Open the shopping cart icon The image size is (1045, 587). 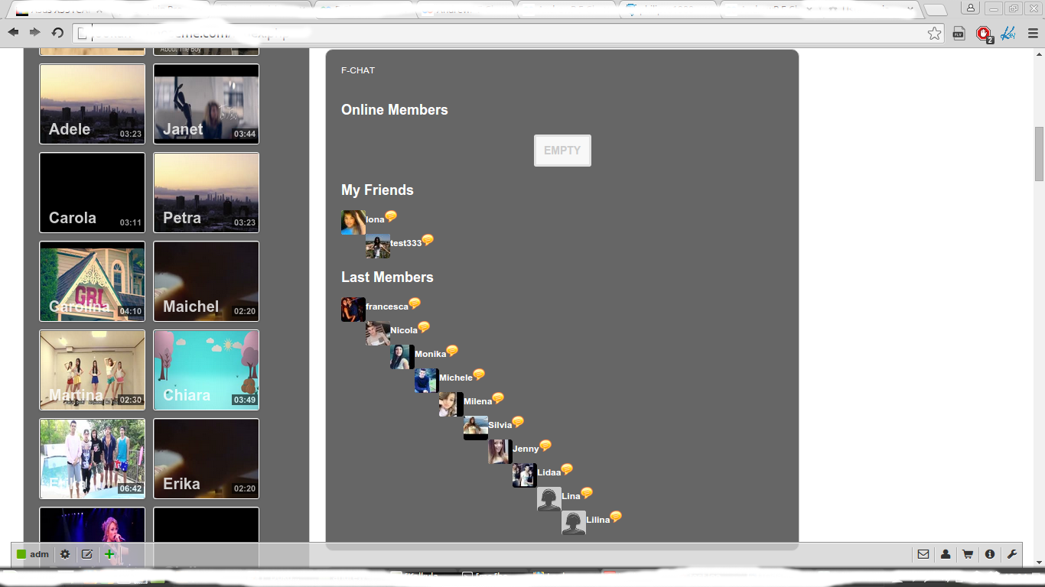coord(968,554)
